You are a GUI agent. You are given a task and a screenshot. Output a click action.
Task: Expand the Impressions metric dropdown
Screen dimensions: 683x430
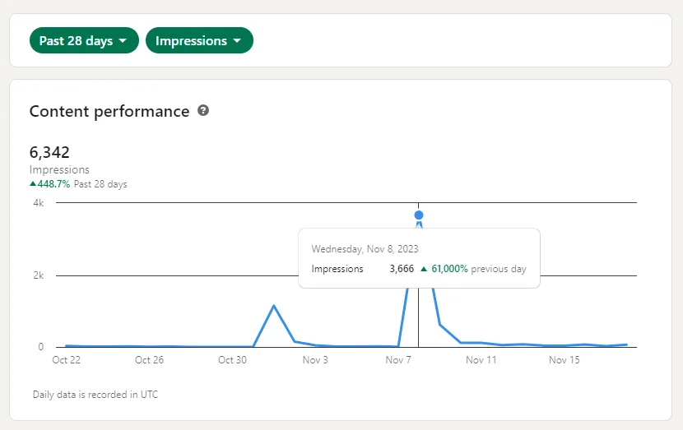(199, 40)
